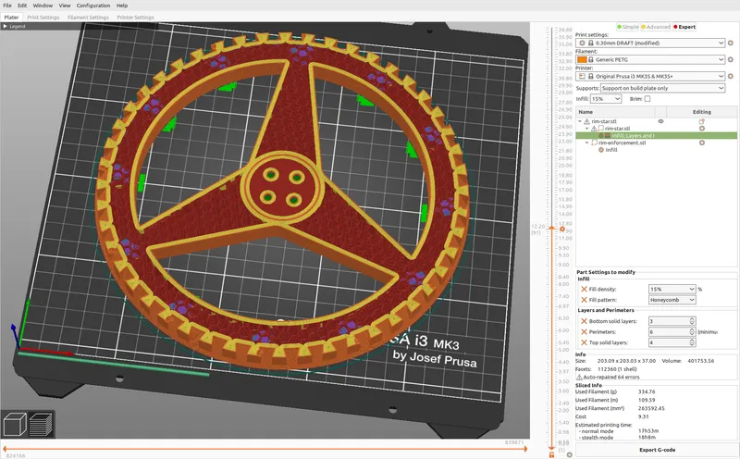Expand the Legend panel arrow

[x=6, y=27]
